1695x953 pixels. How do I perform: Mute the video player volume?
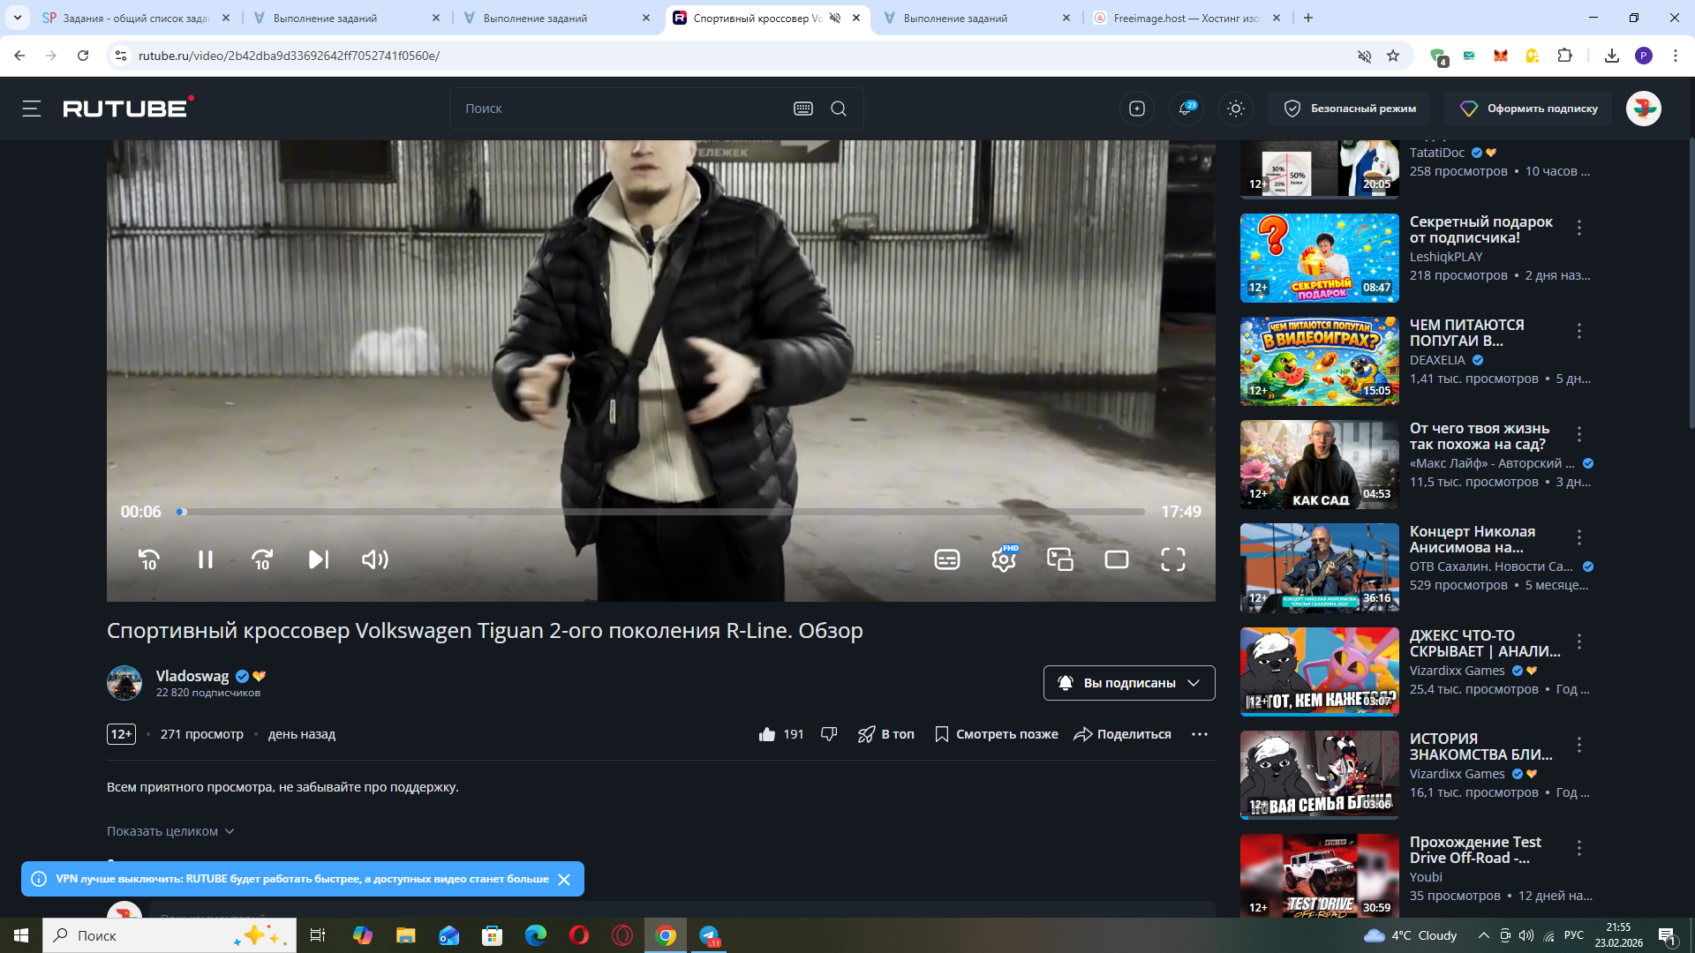[x=374, y=559]
